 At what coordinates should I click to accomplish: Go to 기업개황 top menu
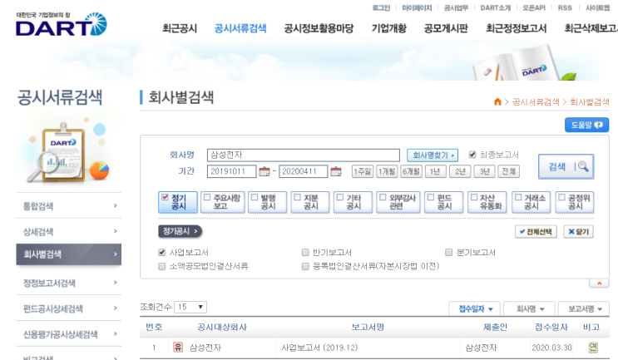tap(388, 28)
